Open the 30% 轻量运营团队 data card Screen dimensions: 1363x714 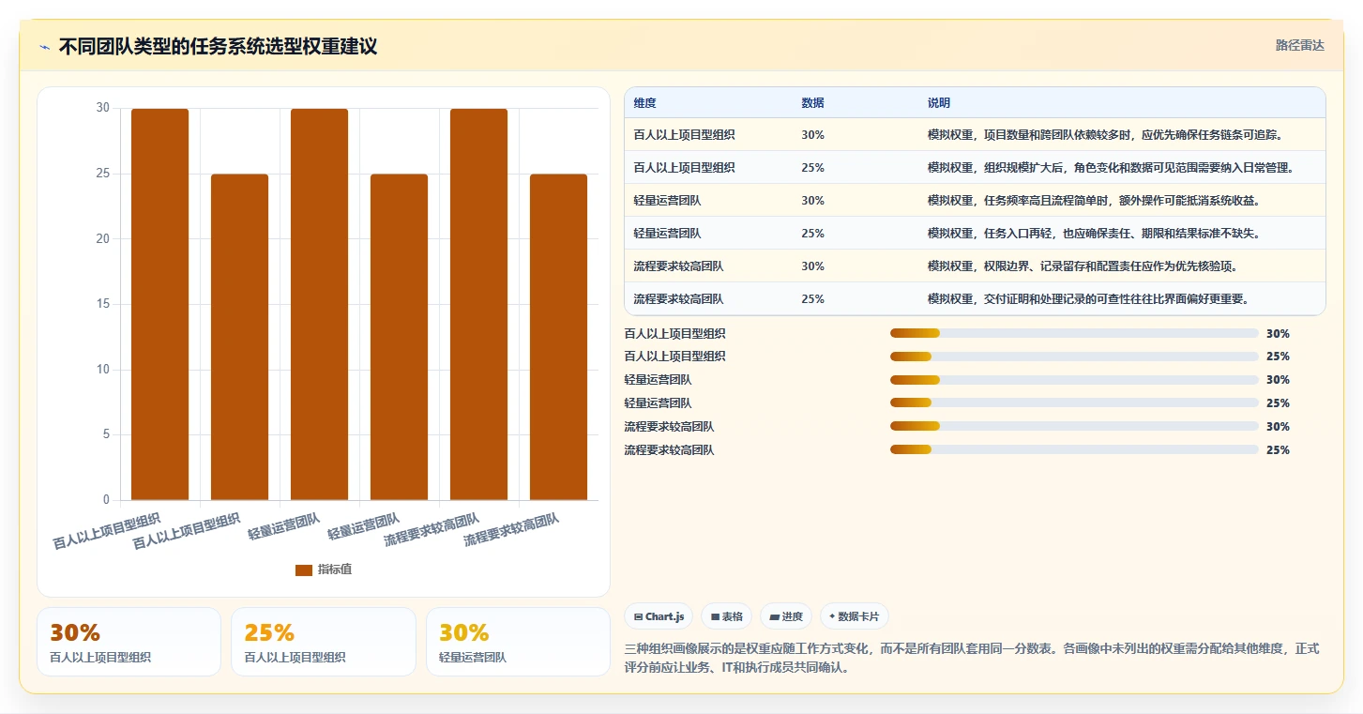coord(518,642)
